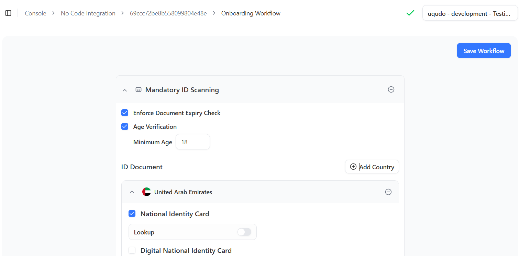The image size is (520, 256).
Task: Go to Console breadcrumb
Action: point(35,13)
